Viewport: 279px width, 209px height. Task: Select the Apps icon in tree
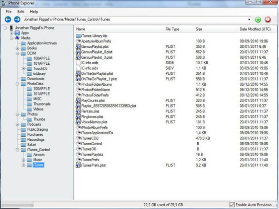pyautogui.click(x=17, y=33)
